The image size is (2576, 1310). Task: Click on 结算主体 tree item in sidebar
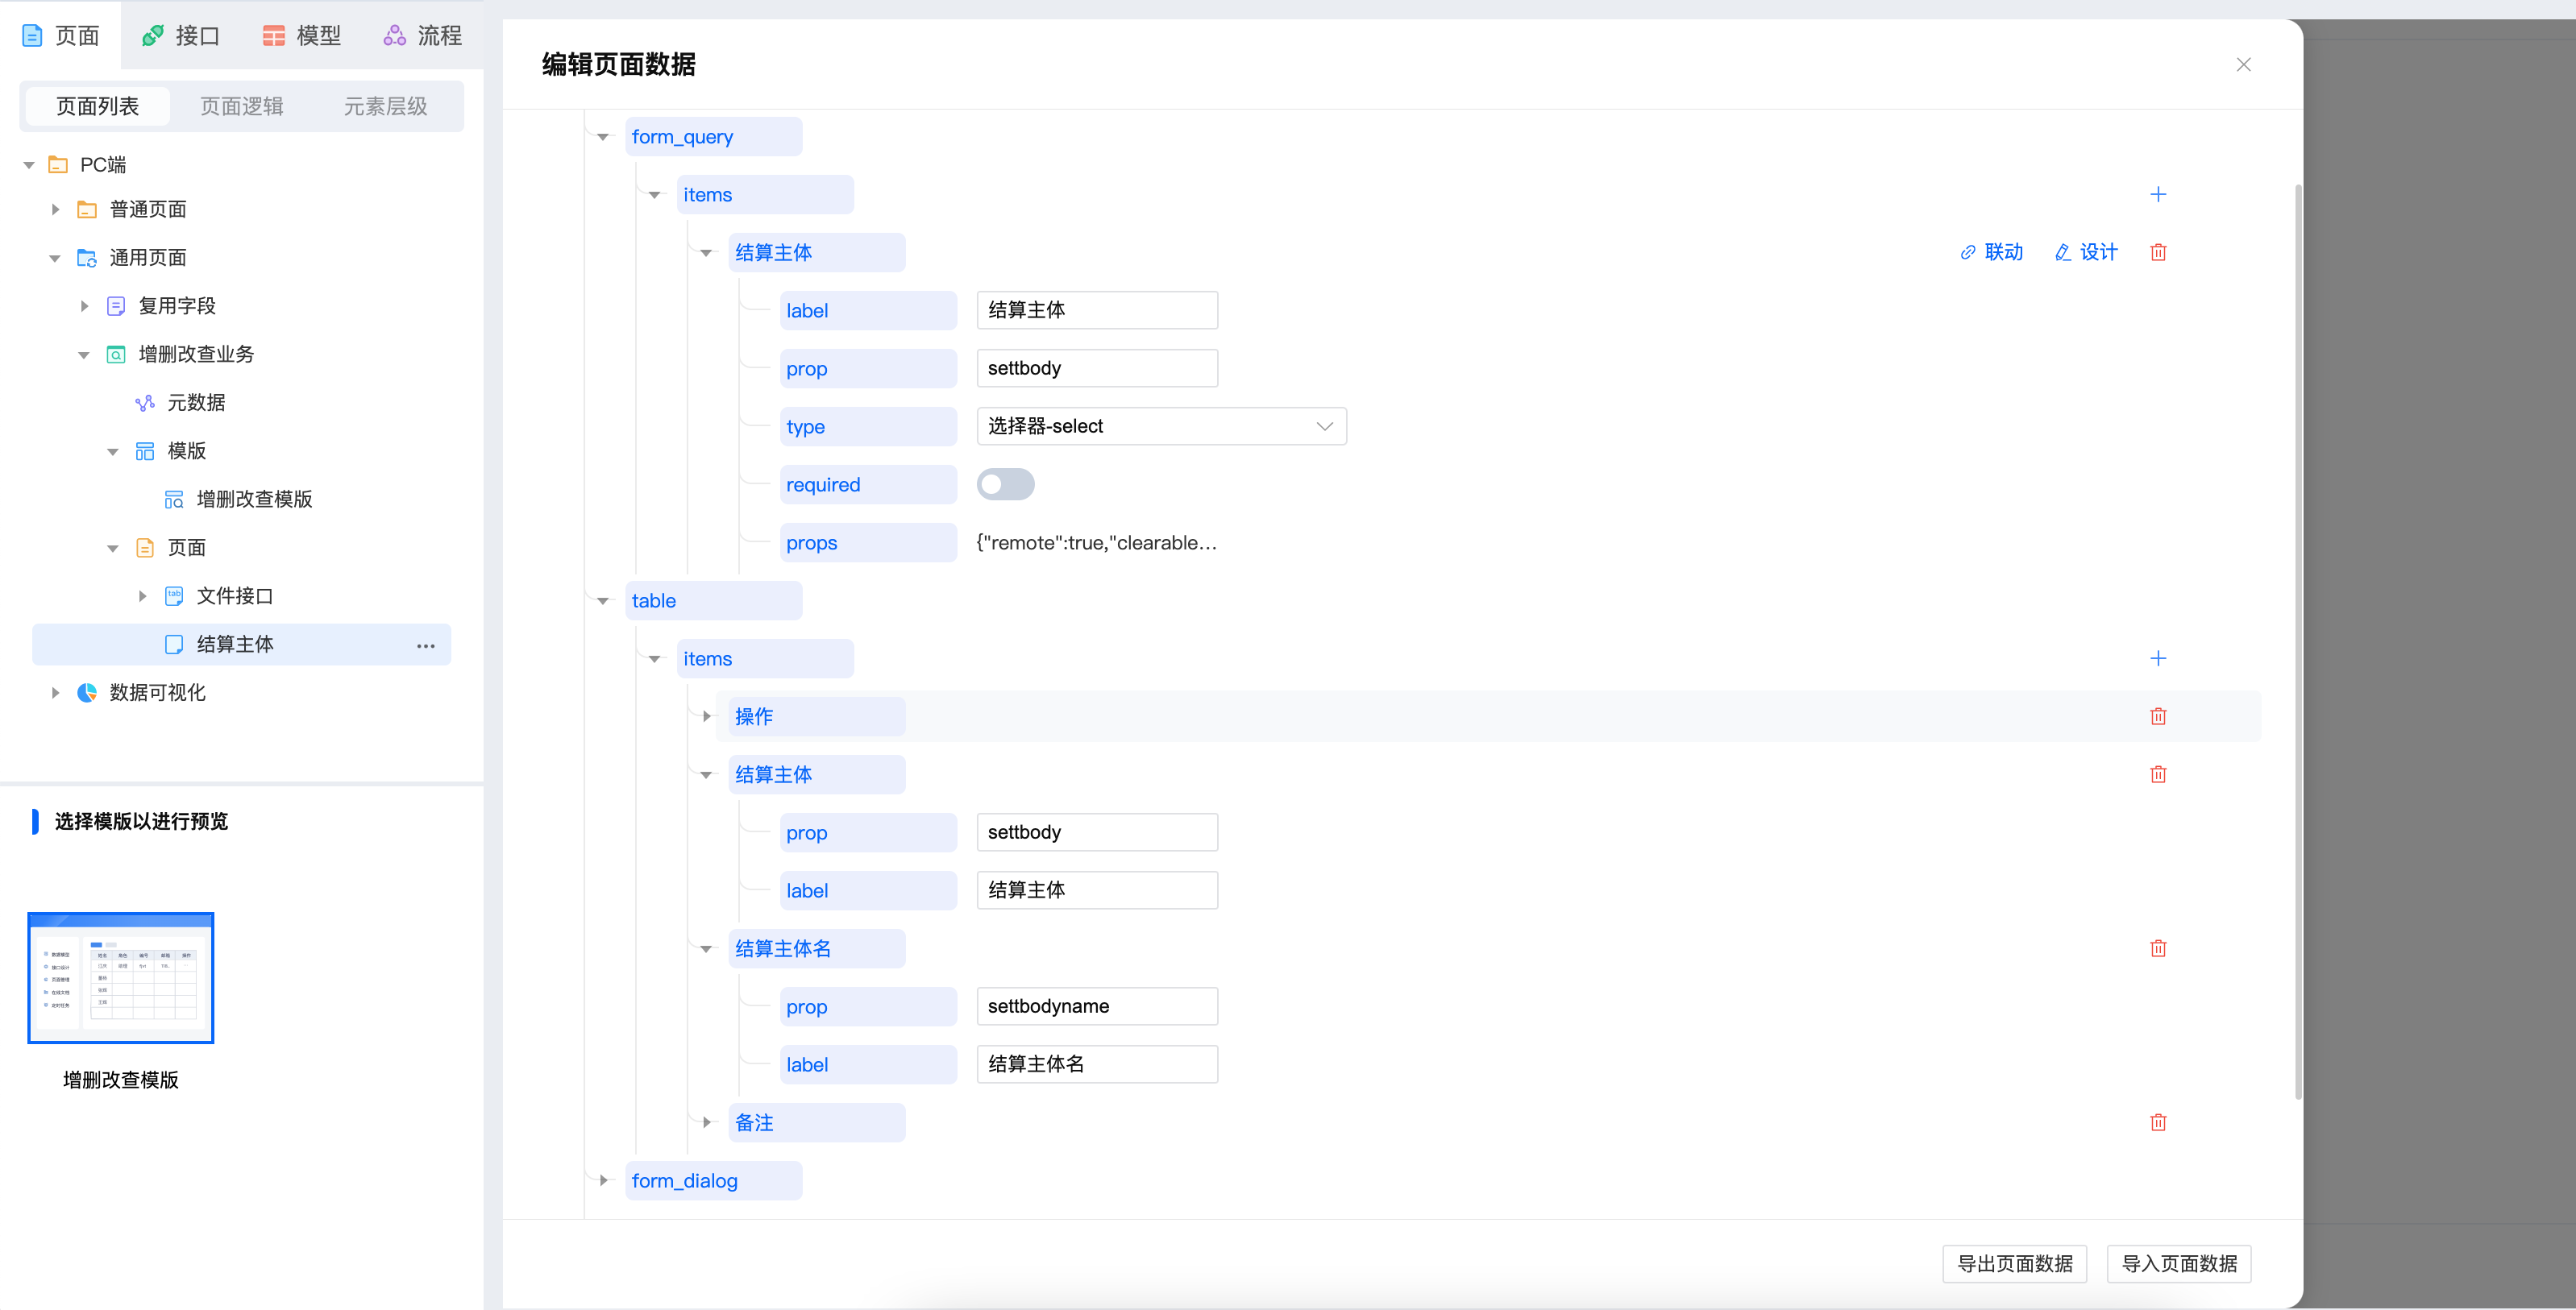[239, 643]
